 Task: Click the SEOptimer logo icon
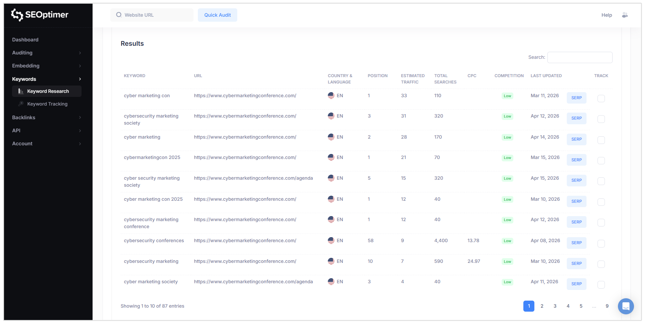pyautogui.click(x=17, y=15)
